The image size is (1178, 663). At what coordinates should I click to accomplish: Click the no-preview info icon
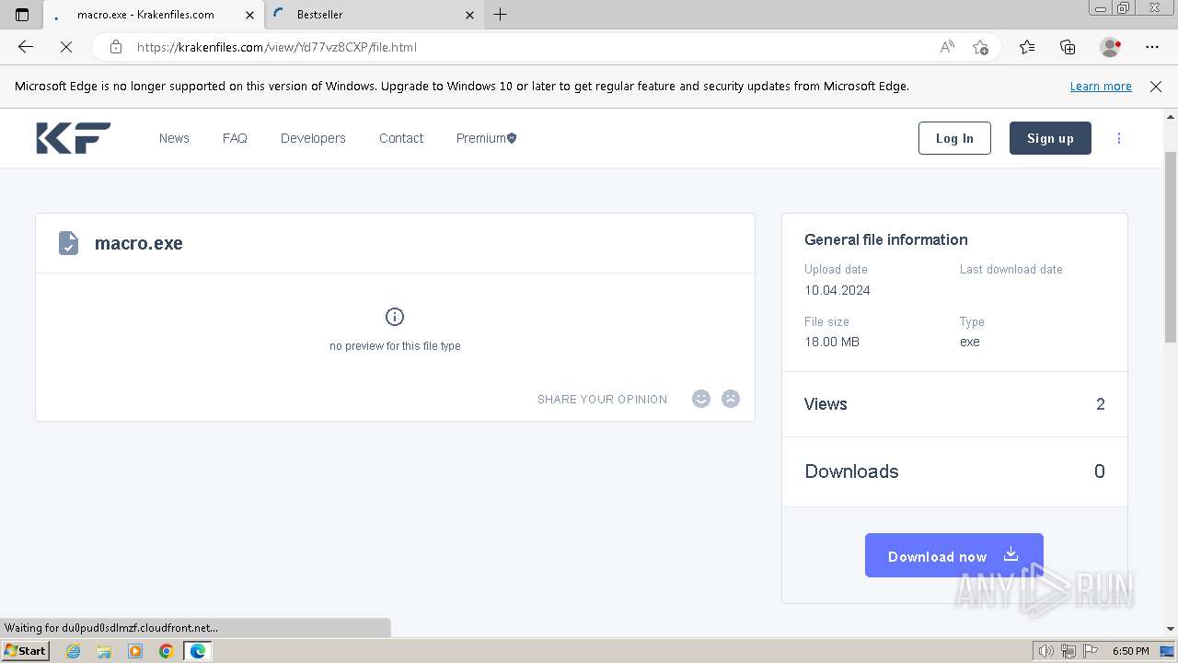[395, 317]
